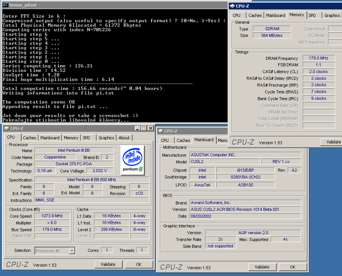Close the CPU-Z window showing the About tab
The height and width of the screenshot is (276, 342).
150,128
